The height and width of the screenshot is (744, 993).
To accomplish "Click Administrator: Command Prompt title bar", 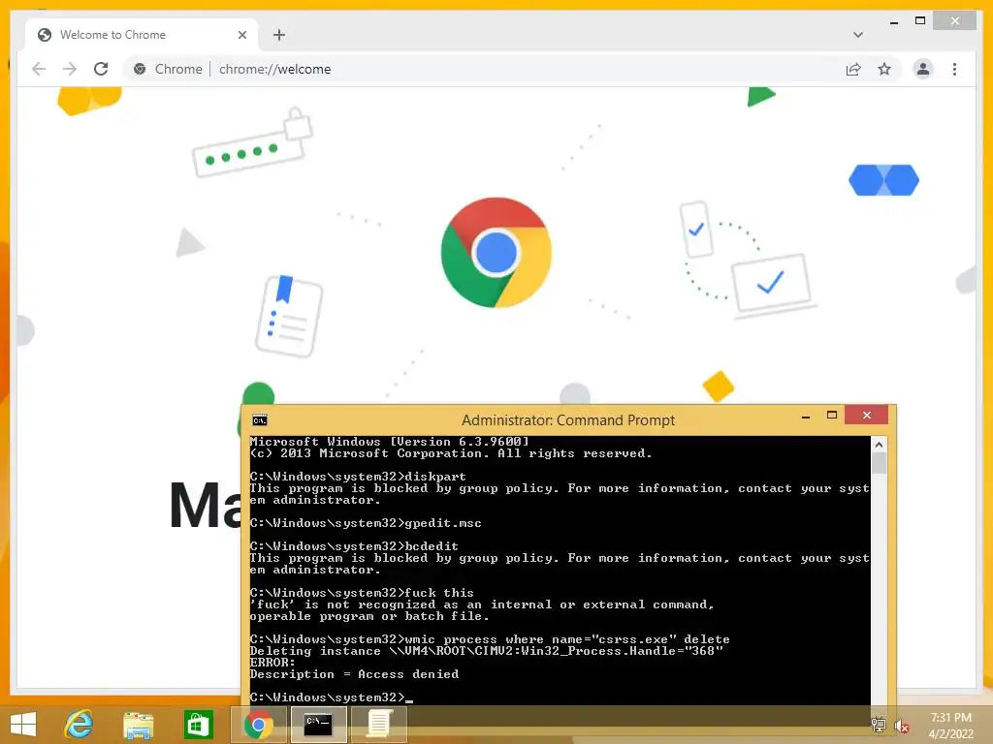I will point(568,420).
